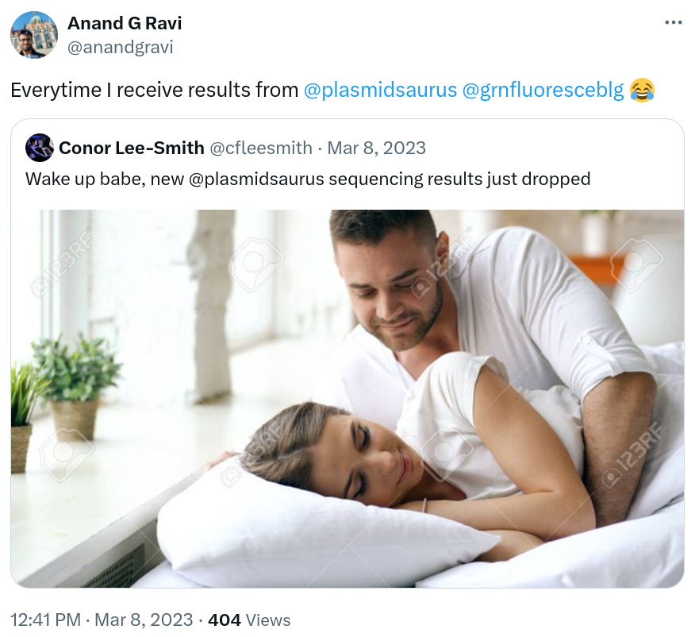
Task: Click @plasmidsaurus inside the quoted tweet text
Action: pos(256,180)
